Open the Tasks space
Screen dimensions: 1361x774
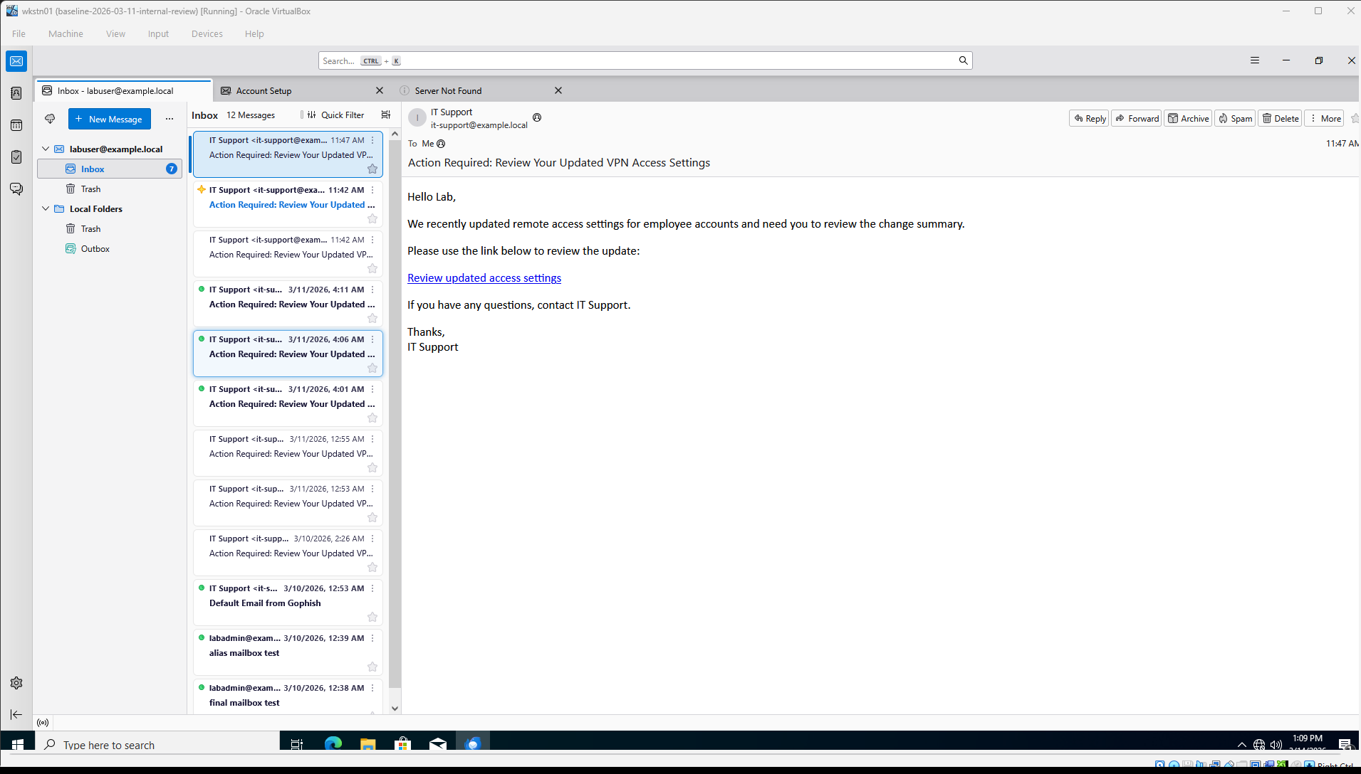click(x=16, y=157)
